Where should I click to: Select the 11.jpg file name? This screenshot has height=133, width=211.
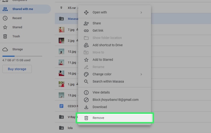tap(72, 62)
